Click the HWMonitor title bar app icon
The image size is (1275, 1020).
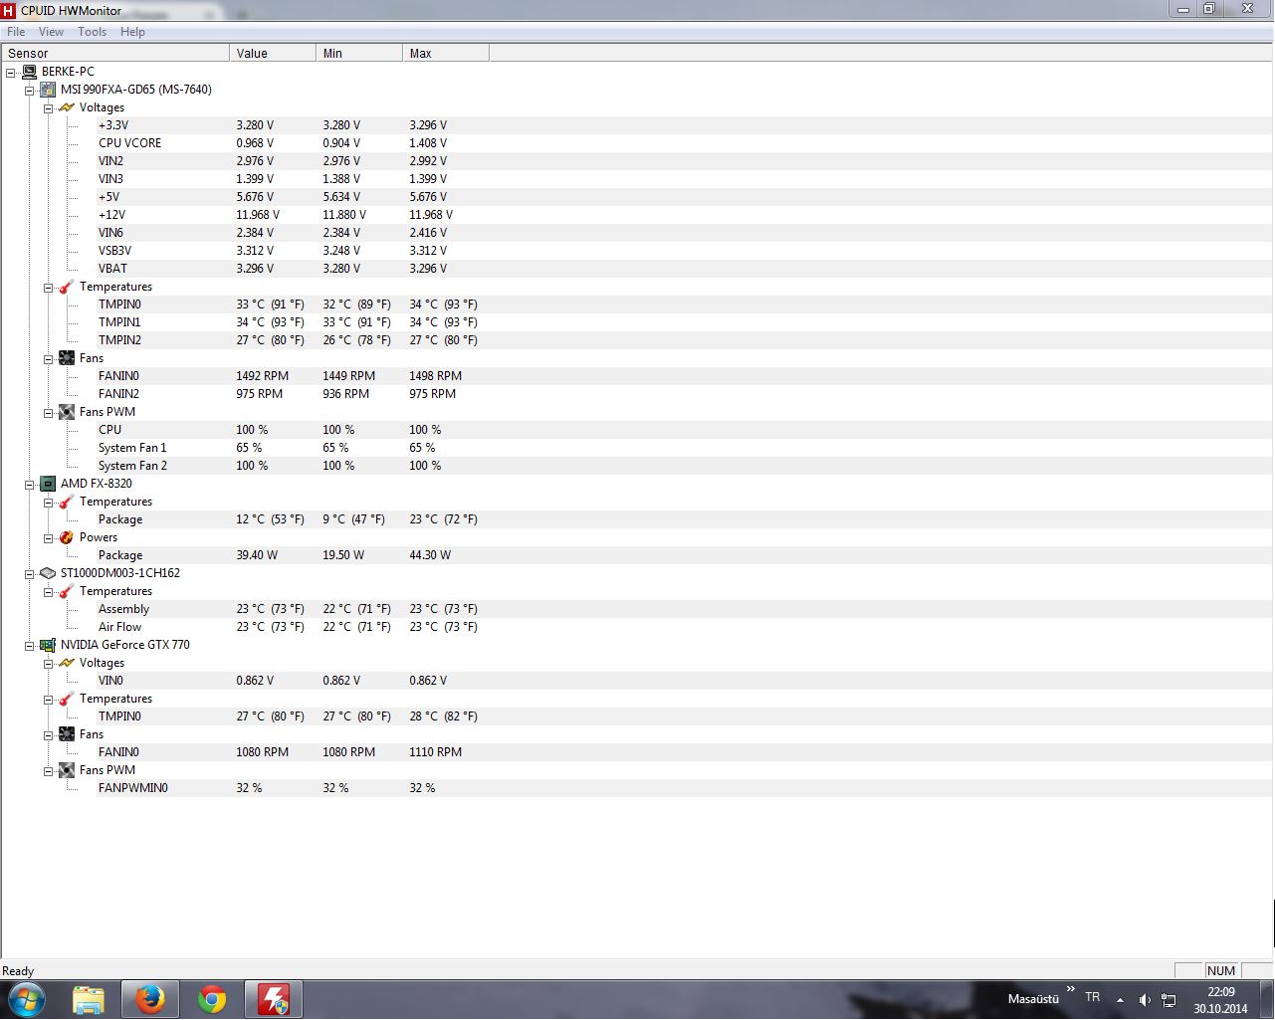(x=9, y=10)
